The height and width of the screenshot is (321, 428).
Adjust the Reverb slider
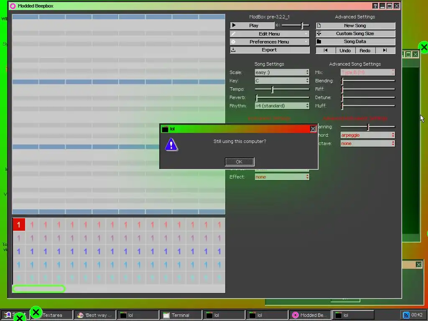tap(282, 97)
